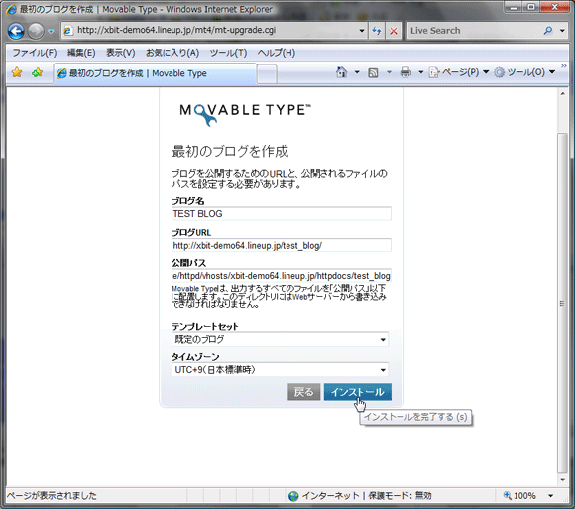The image size is (575, 509).
Task: Open the お気に入り(A) menu
Action: 172,53
